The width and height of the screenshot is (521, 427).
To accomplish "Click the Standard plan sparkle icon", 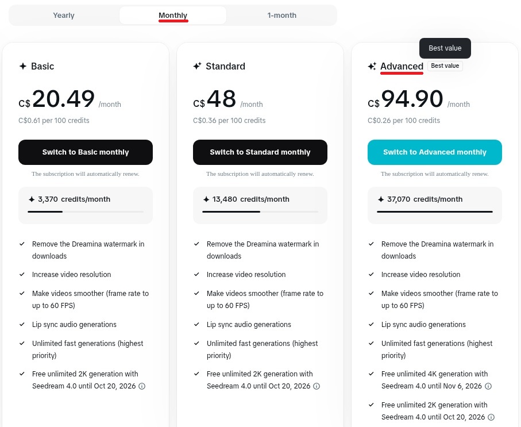I will (197, 66).
